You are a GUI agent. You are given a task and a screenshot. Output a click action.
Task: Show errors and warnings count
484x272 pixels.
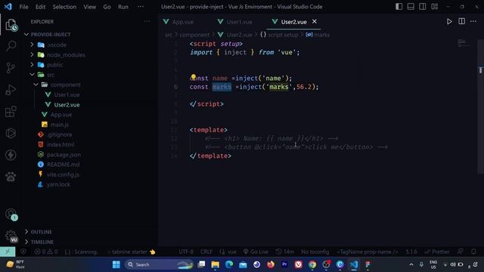coord(46,252)
